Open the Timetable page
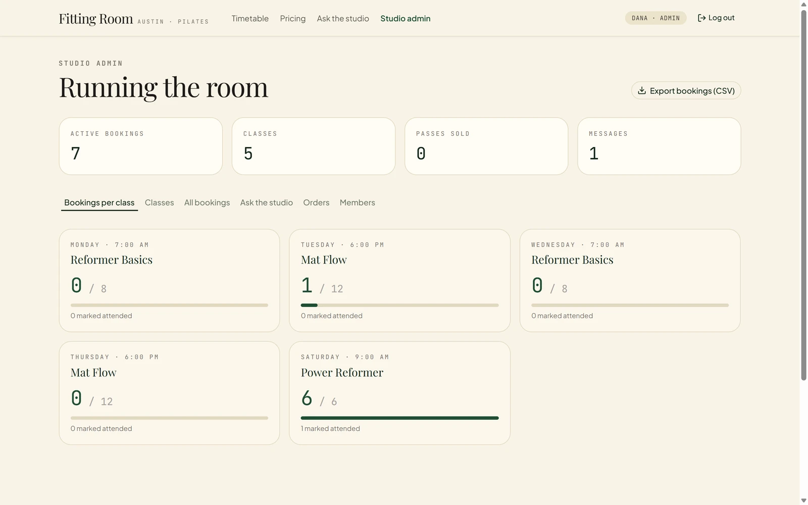 pyautogui.click(x=250, y=19)
